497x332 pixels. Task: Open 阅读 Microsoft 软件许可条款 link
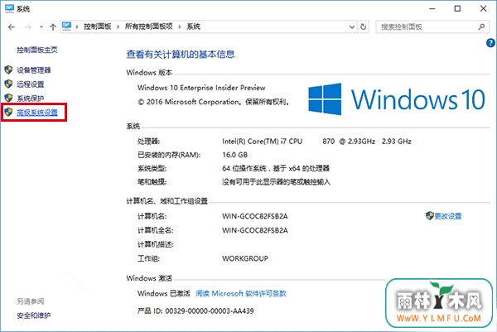click(241, 294)
